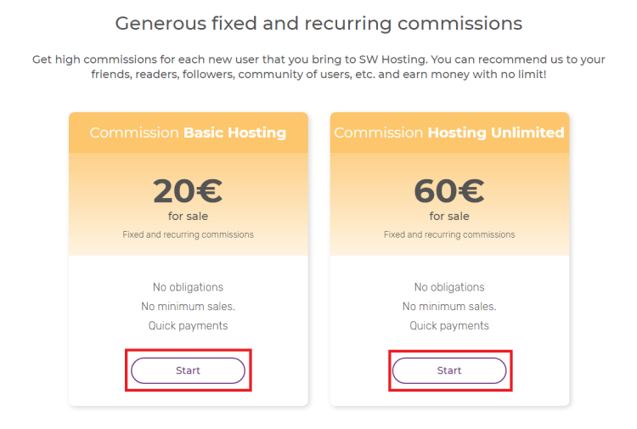
Task: Click the 20€ commission amount
Action: [x=188, y=190]
